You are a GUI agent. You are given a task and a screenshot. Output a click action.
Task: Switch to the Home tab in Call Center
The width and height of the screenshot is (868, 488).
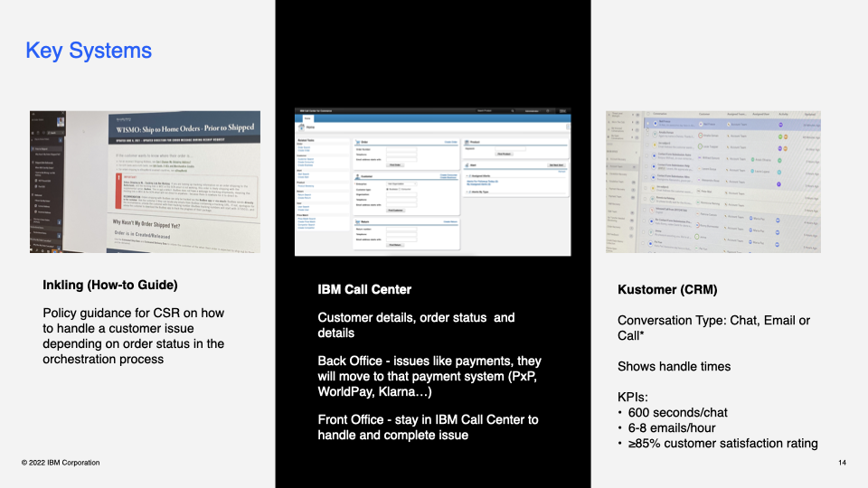307,118
